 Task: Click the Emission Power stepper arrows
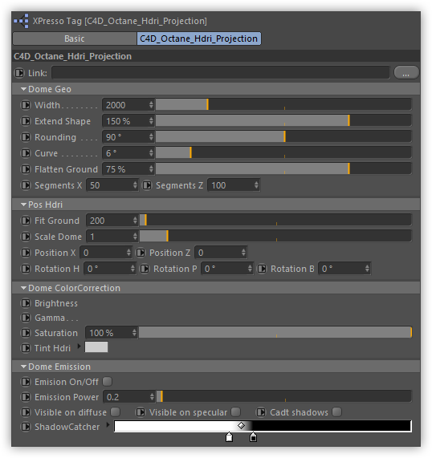152,397
